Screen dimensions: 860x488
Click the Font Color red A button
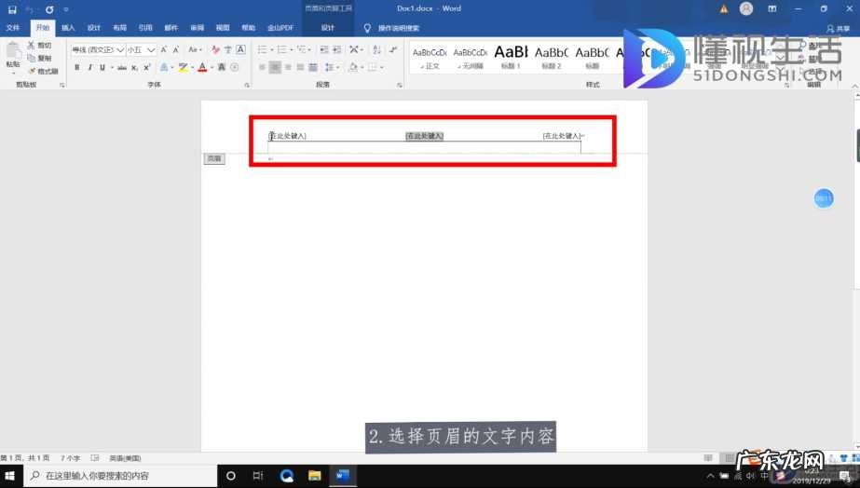[202, 67]
